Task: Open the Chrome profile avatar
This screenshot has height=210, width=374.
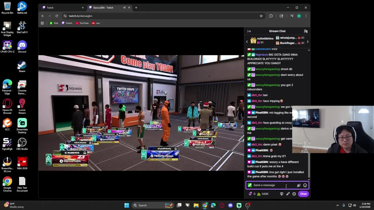Action: pyautogui.click(x=299, y=16)
